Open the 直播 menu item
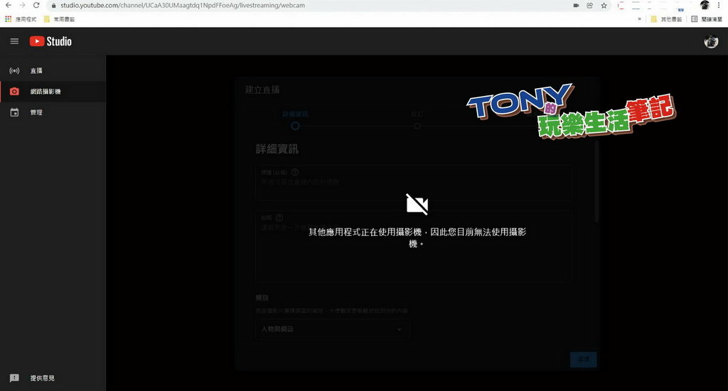 53,70
